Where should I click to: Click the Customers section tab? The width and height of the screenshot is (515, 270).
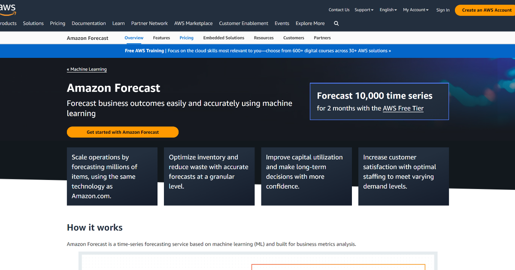click(294, 38)
